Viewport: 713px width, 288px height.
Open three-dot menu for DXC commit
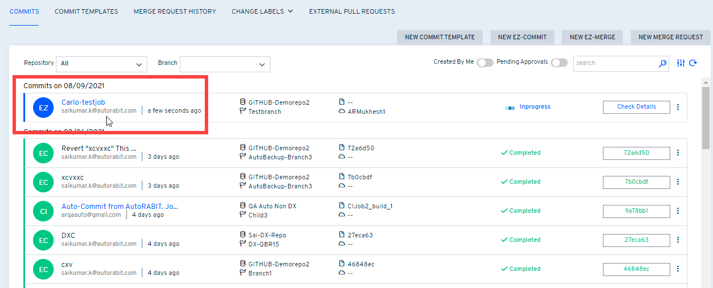678,240
